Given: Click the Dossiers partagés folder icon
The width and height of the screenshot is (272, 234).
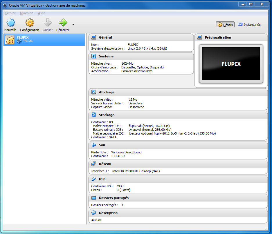Looking at the screenshot, I should [94, 198].
